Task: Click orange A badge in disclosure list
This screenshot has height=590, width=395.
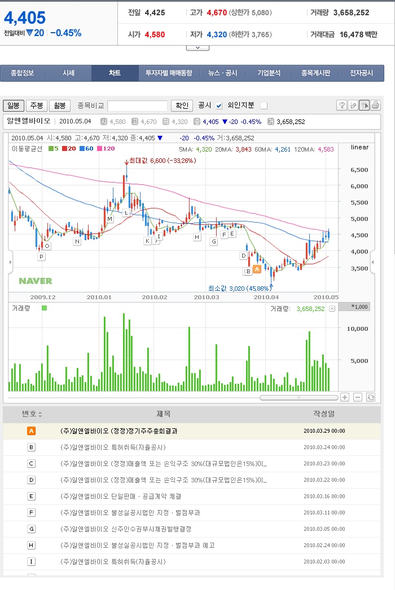Action: [x=31, y=431]
